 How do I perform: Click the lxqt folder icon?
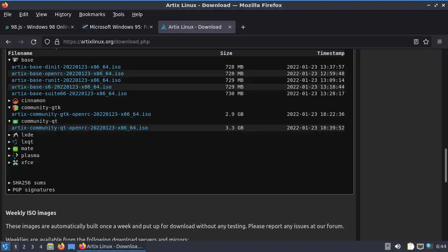coord(15,142)
